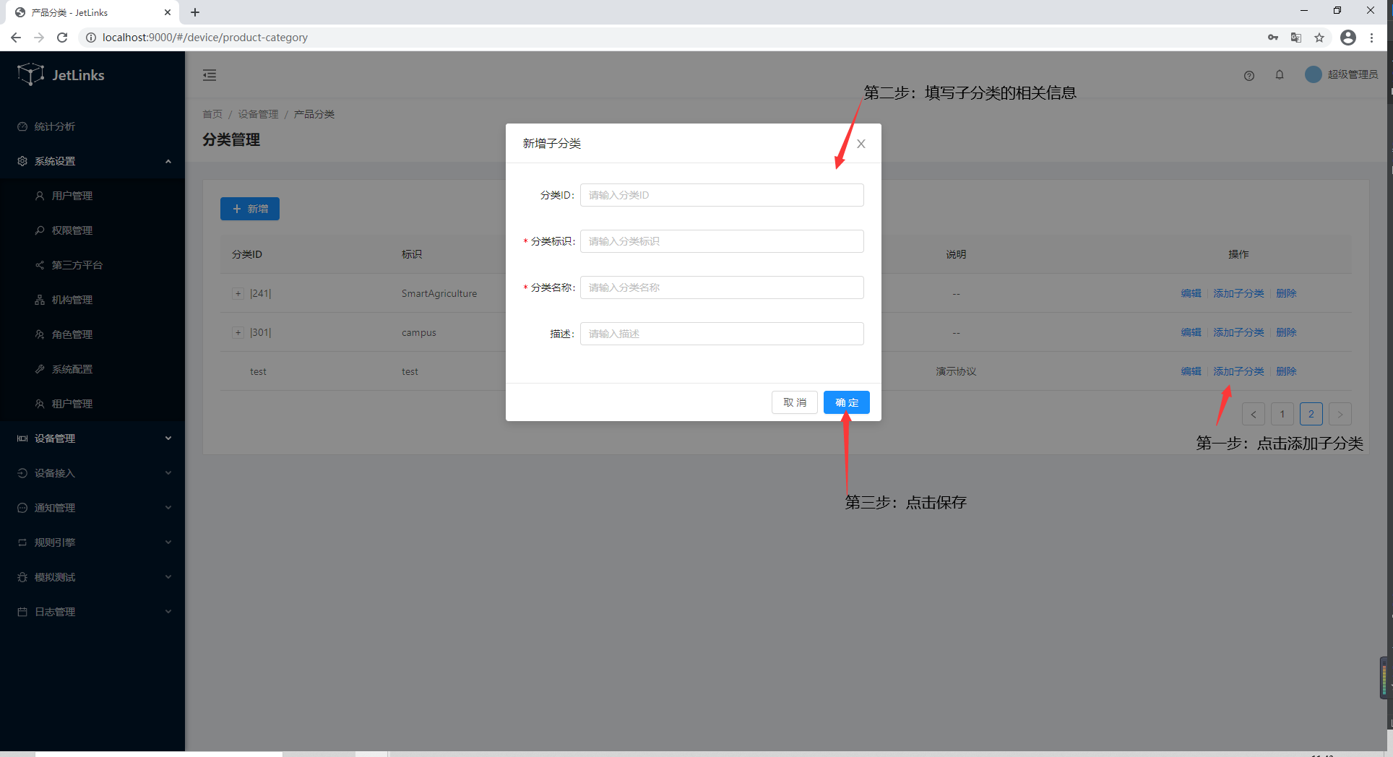Click the 新增 button
This screenshot has height=757, width=1393.
coord(250,209)
